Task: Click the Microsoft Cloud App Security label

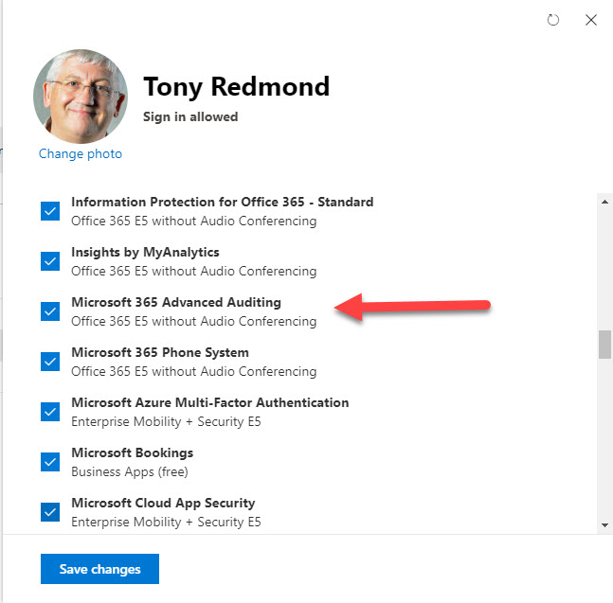Action: pyautogui.click(x=163, y=503)
